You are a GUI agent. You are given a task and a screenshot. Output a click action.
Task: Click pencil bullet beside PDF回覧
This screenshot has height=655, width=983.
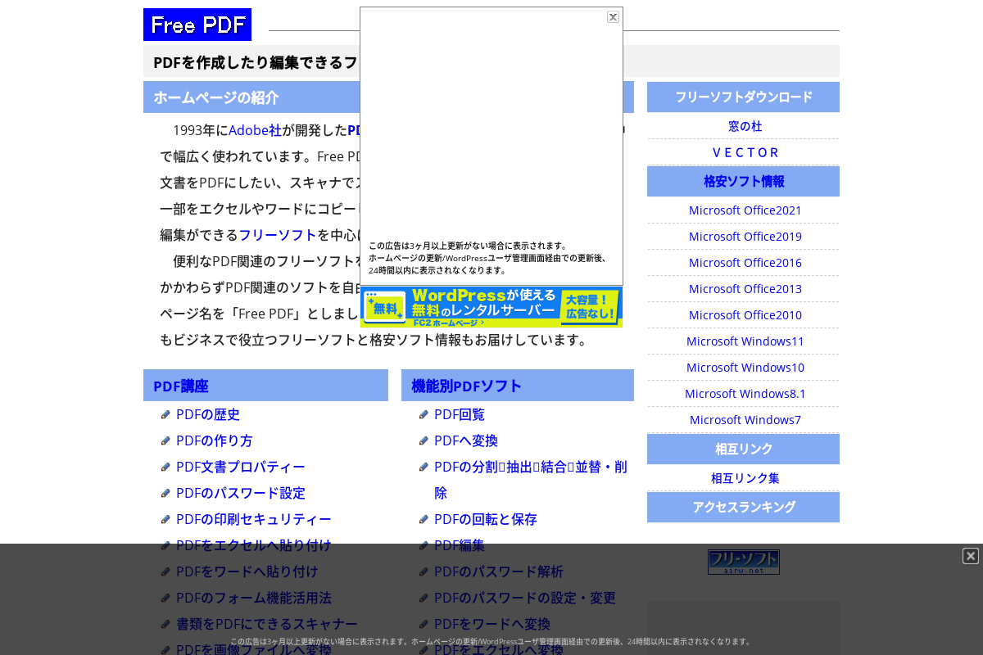tap(424, 414)
